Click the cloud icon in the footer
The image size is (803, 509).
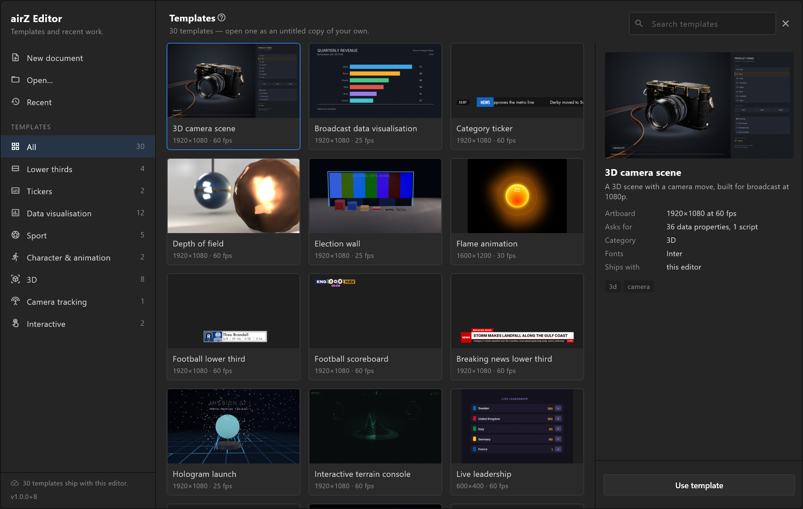tap(15, 483)
